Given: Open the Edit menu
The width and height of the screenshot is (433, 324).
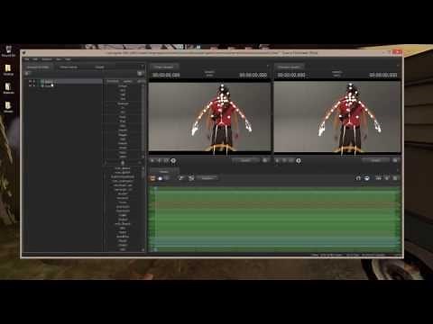Looking at the screenshot, I should pos(35,59).
